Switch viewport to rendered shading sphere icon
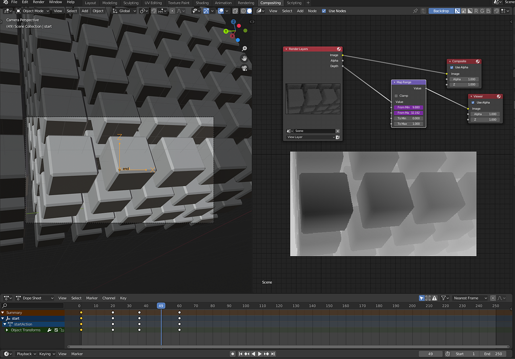The image size is (515, 359). [x=250, y=11]
